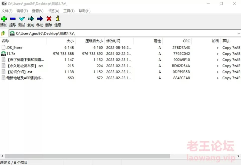Screen dimensions: 241x165
Task: Maximize the 7-Zip window
Action: [x=221, y=3]
